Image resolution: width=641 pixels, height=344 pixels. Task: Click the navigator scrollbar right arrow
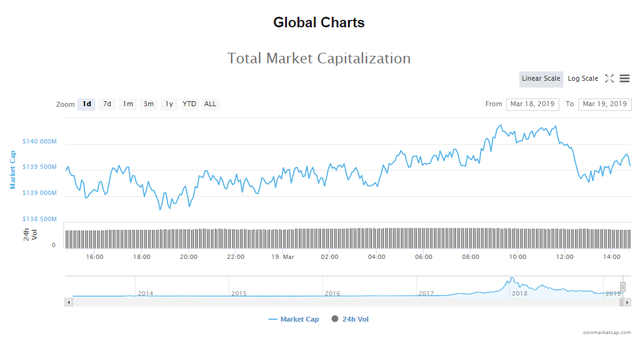coord(627,302)
